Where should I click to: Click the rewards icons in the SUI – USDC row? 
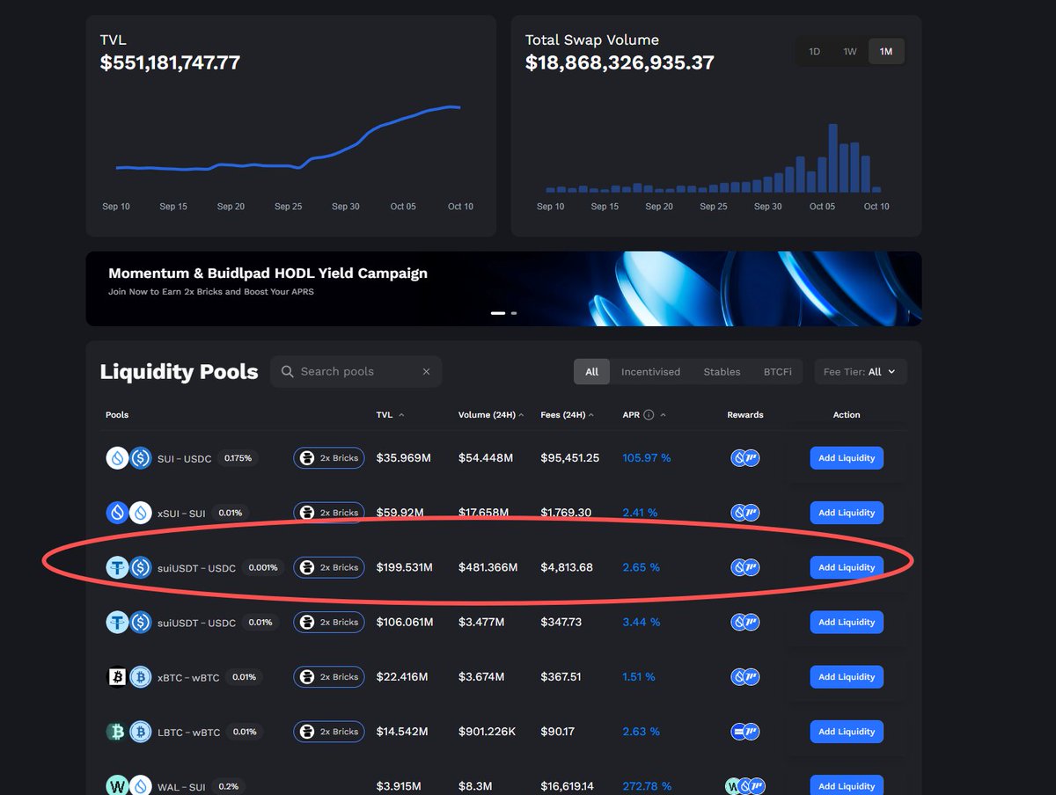[745, 458]
